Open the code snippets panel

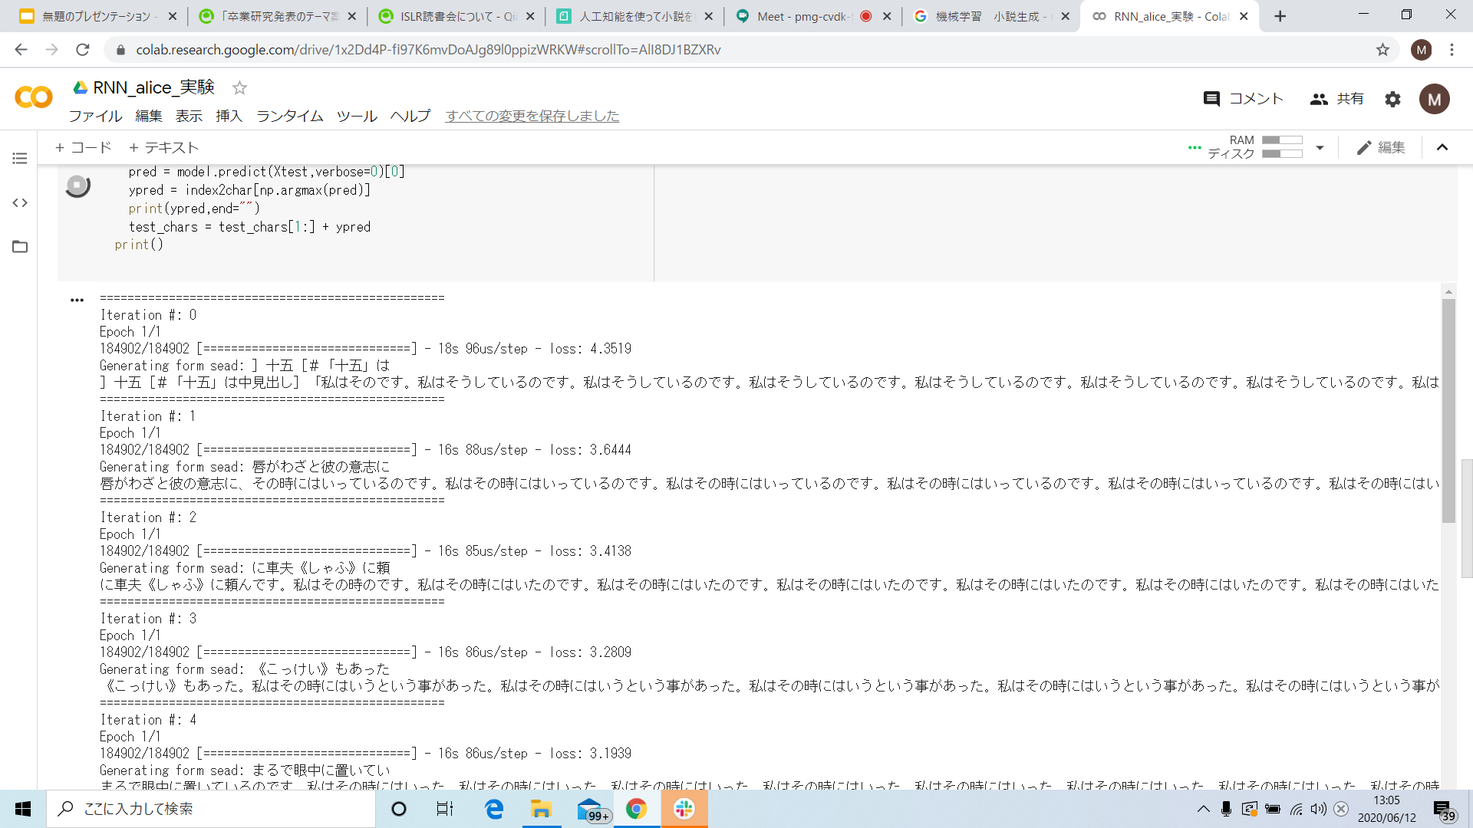coord(20,202)
